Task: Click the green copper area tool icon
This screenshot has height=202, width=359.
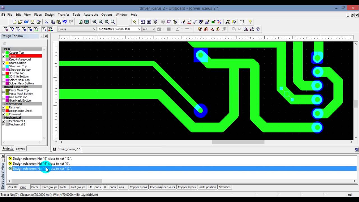Action: point(213,22)
